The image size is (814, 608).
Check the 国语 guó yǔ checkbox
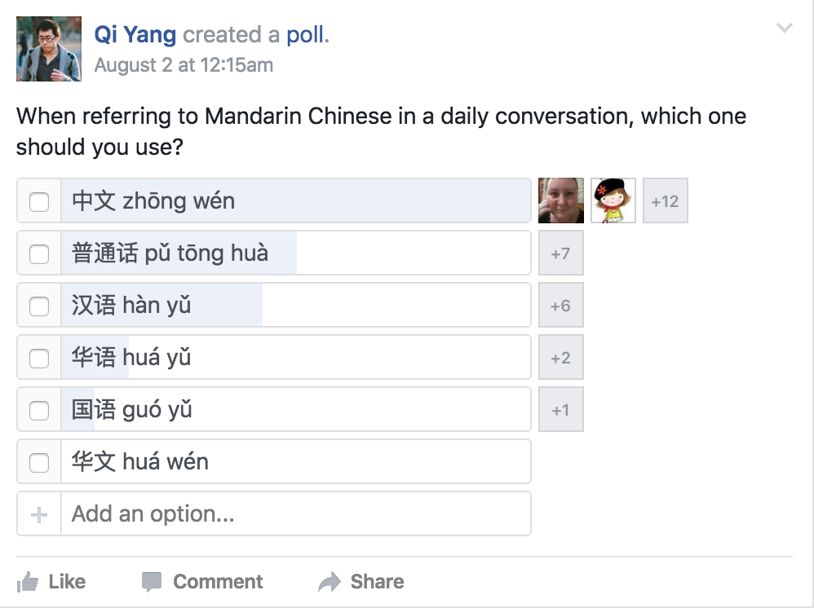39,410
